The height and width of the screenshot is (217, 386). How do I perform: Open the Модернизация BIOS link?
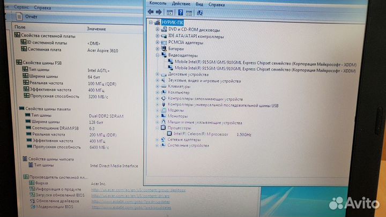(131, 207)
